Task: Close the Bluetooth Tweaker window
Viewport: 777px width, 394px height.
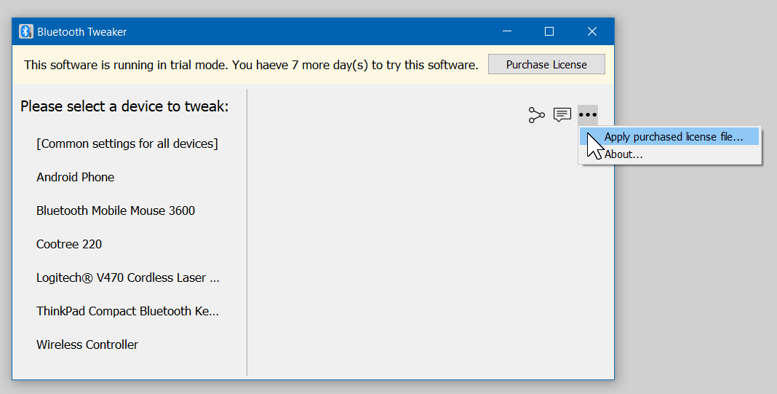Action: pyautogui.click(x=592, y=31)
